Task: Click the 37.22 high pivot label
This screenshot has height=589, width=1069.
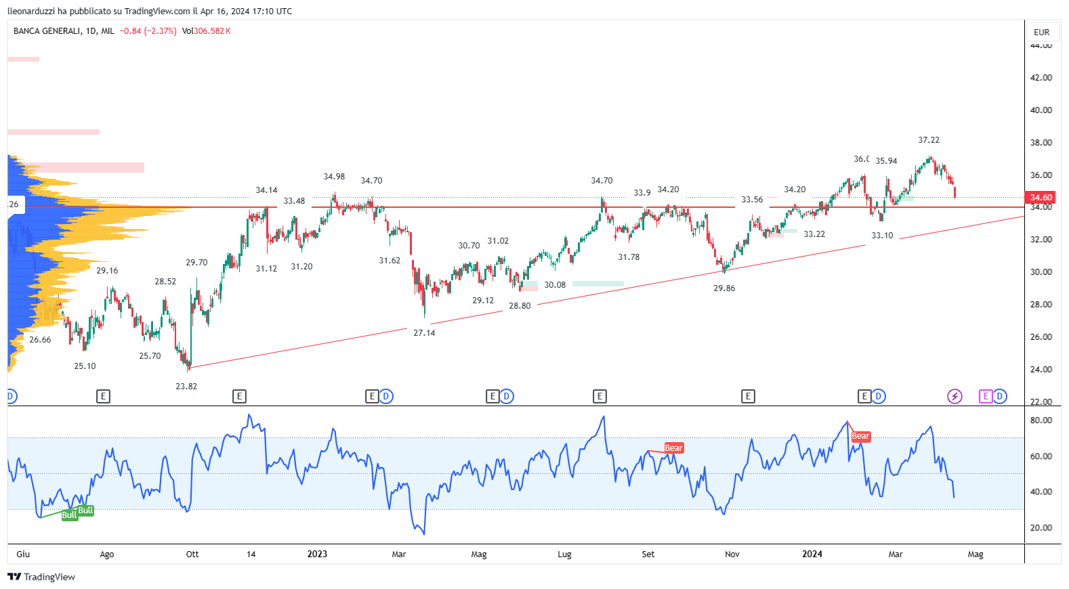Action: tap(929, 140)
